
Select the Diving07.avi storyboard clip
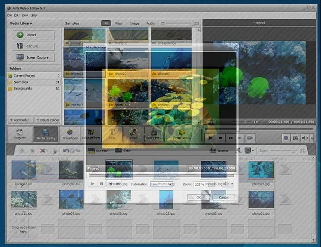(71, 170)
